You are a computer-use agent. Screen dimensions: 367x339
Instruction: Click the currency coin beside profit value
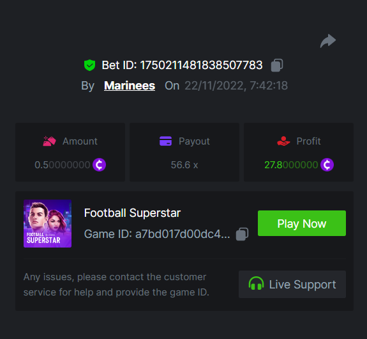[327, 164]
